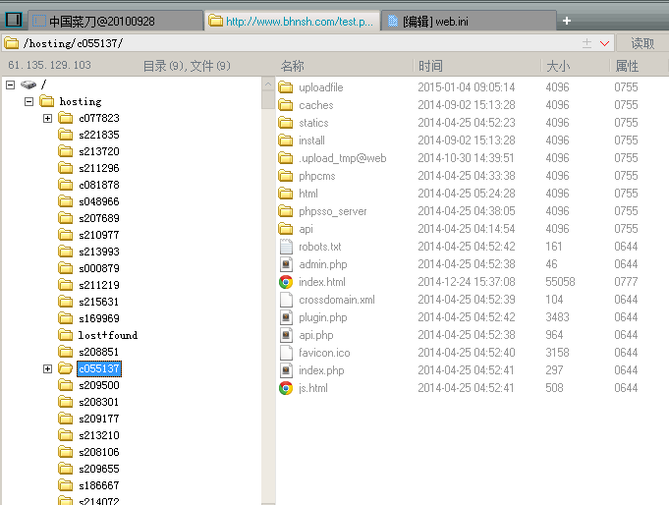Collapse the hosting folder node
The height and width of the screenshot is (505, 669).
29,101
